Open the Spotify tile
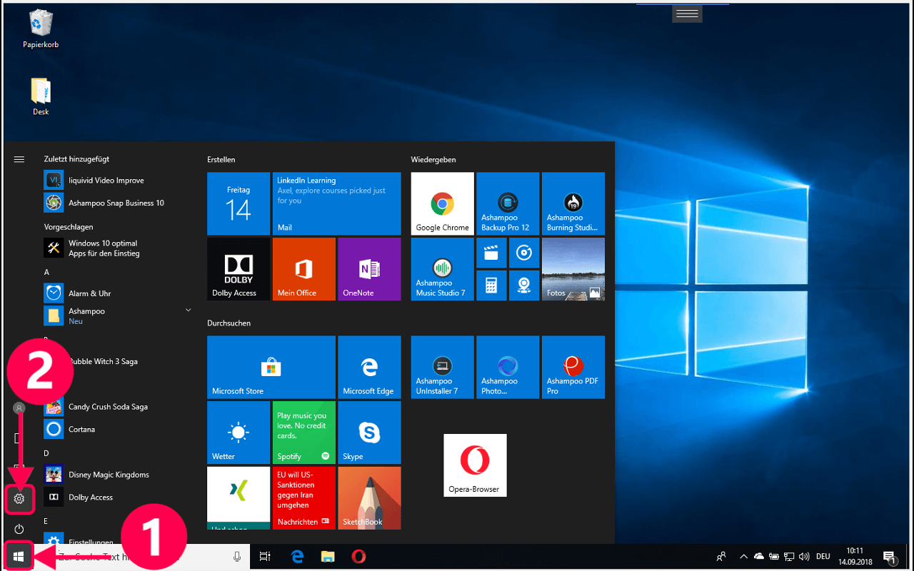The height and width of the screenshot is (571, 914). 304,433
